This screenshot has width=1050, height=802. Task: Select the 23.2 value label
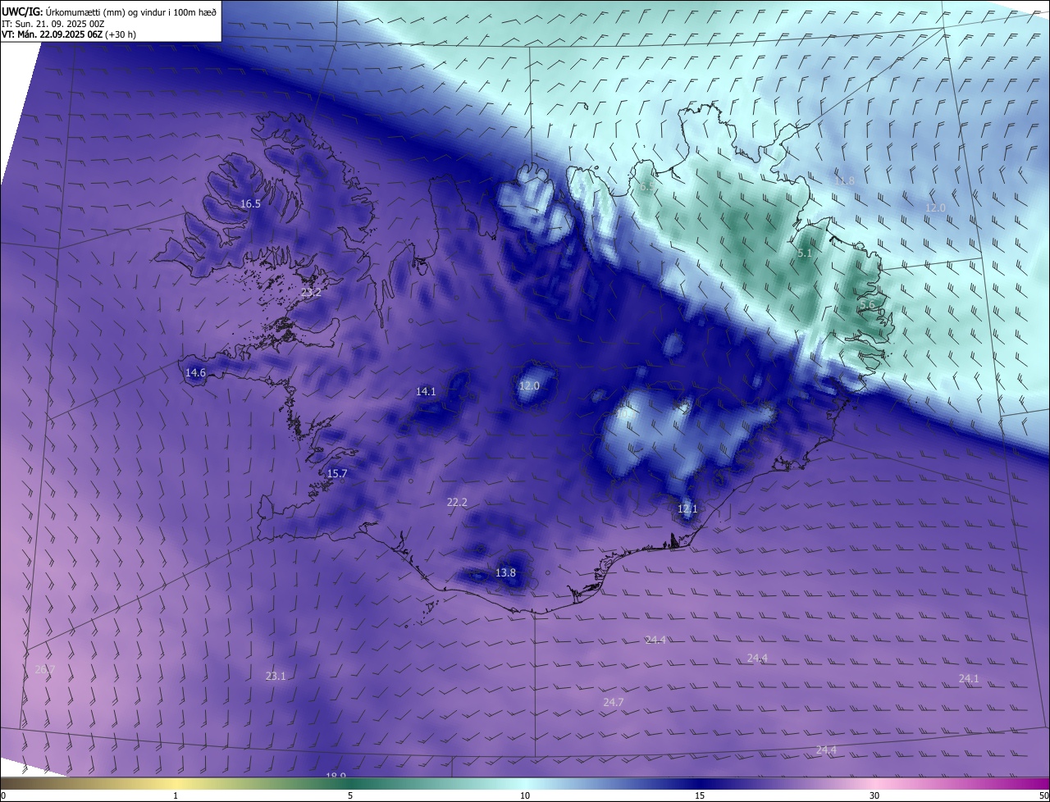click(311, 292)
